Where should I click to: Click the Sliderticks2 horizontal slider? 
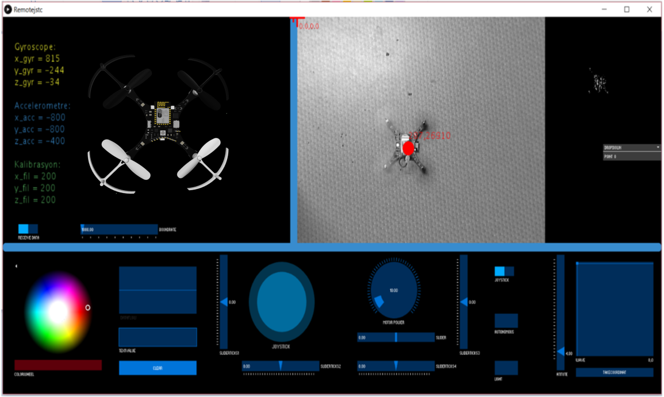coord(281,366)
